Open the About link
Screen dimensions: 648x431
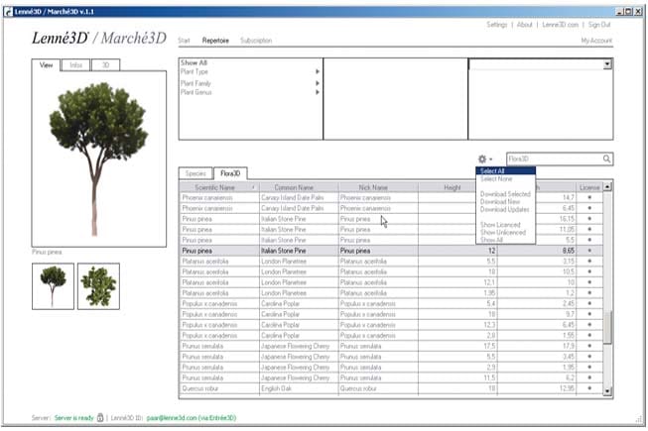(524, 25)
